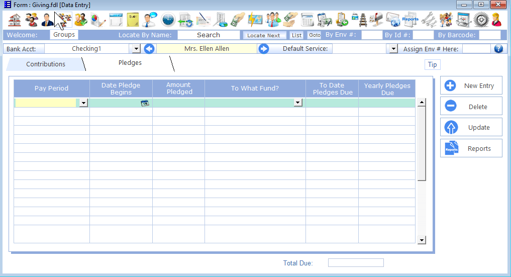Screen dimensions: 511x277
Task: Click the calendar with money and pen icon
Action: coord(325,20)
